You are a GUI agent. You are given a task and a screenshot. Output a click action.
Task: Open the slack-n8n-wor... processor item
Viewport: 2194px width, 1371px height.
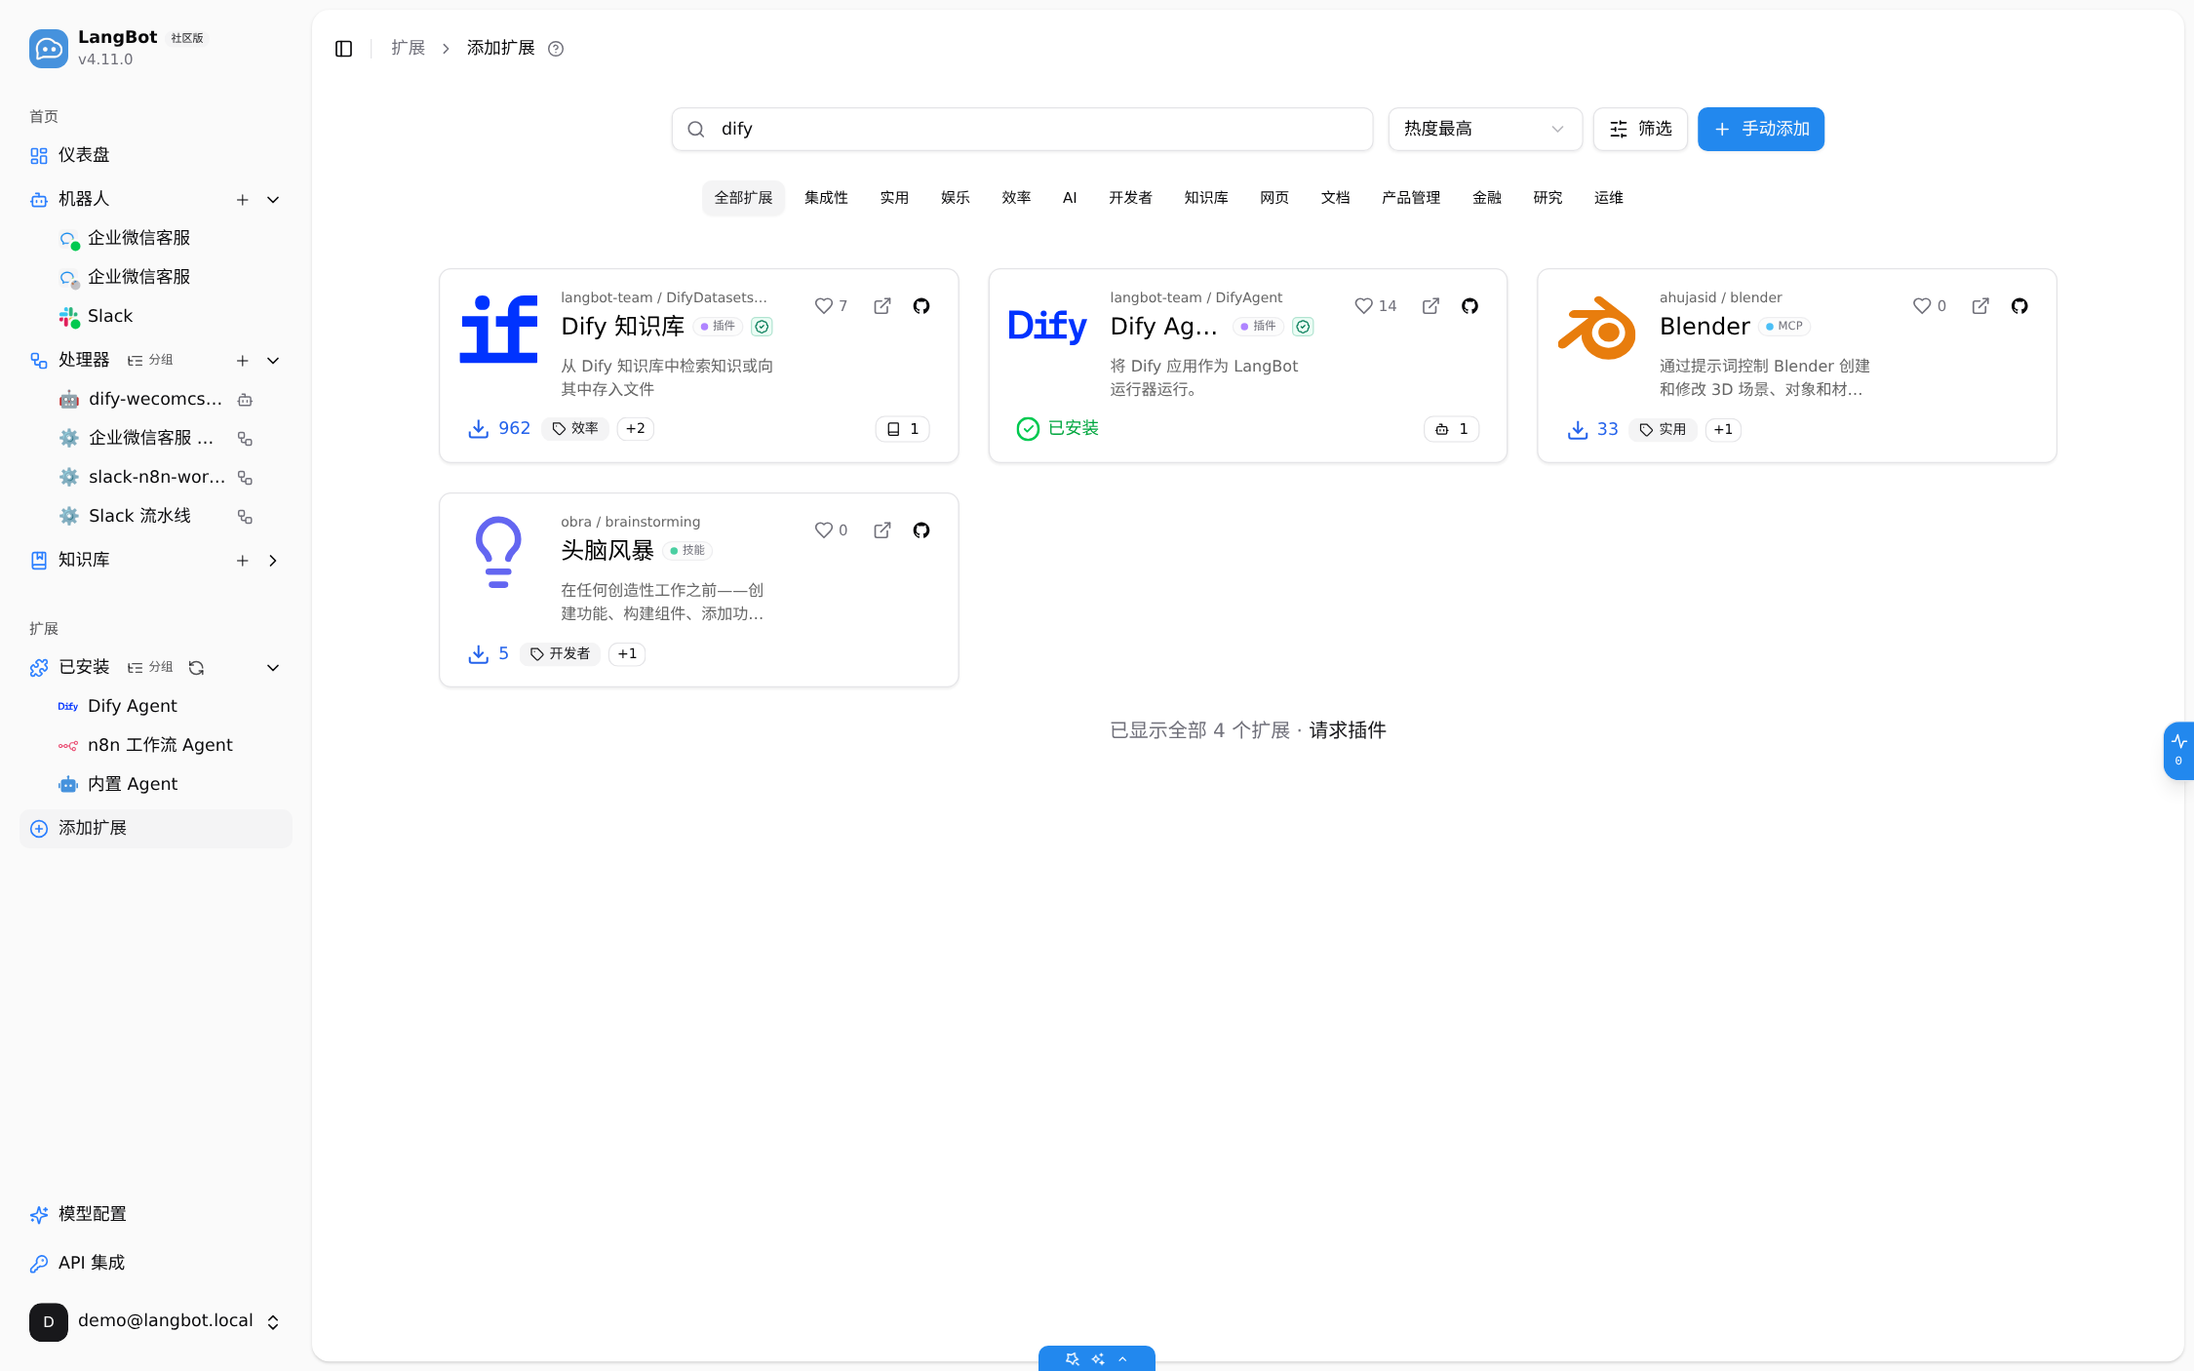point(156,477)
